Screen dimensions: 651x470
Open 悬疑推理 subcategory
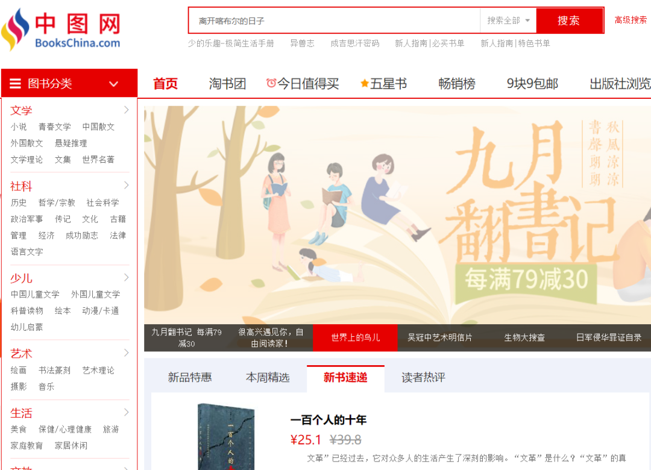click(71, 143)
